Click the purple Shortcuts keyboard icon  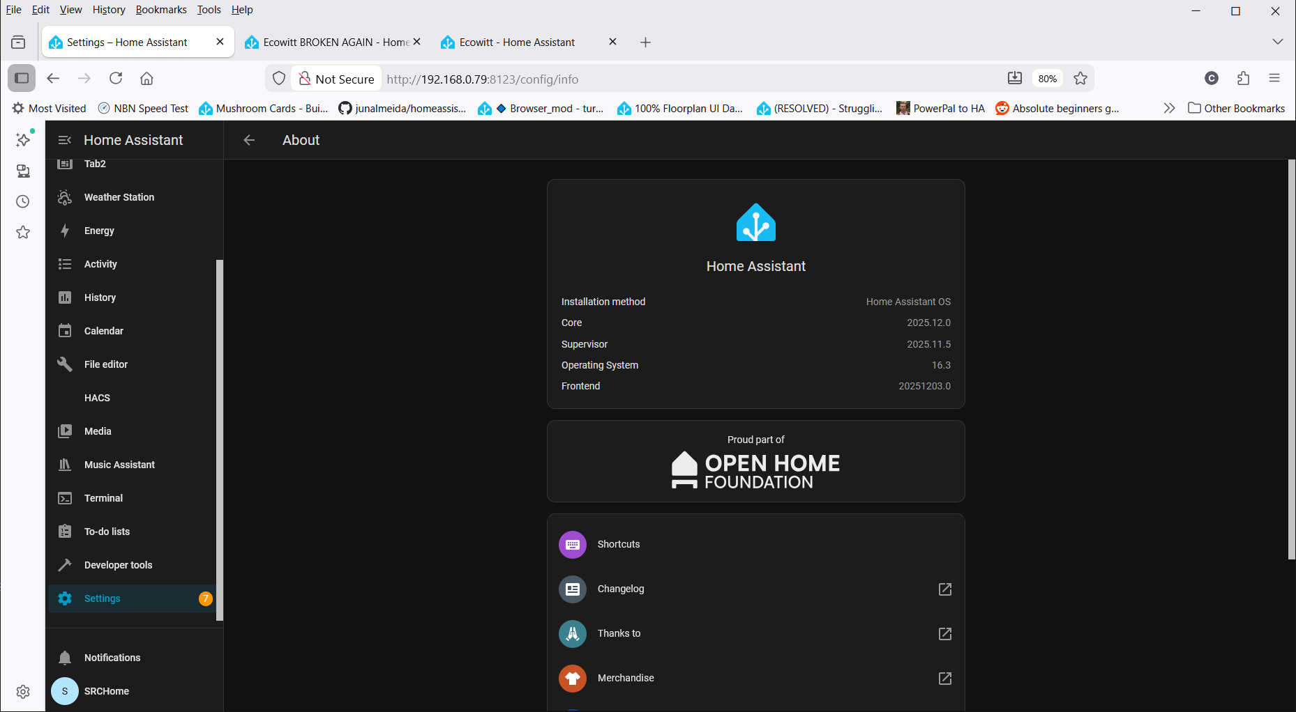click(573, 545)
